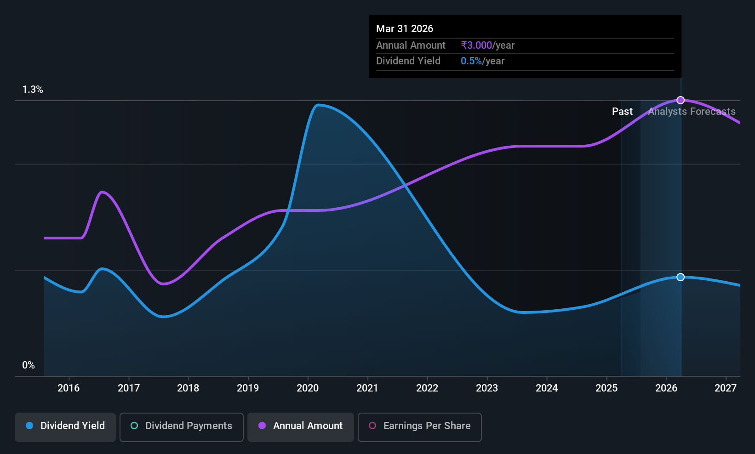The image size is (755, 454).
Task: Click the 2023 x-axis year label
Action: (x=487, y=388)
